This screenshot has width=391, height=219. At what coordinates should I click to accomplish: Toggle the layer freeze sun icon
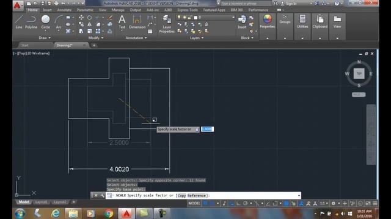point(185,17)
